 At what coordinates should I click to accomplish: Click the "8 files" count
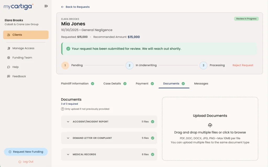click(145, 154)
